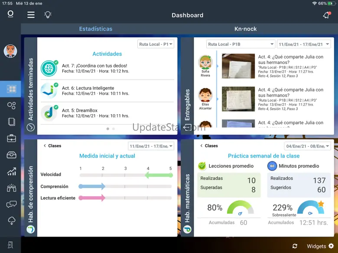Open the brain icon of Act. 7
338x253 pixels.
pyautogui.click(x=49, y=68)
